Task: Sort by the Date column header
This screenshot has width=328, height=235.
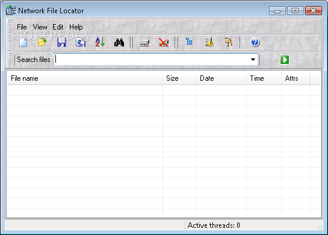Action: click(x=221, y=78)
